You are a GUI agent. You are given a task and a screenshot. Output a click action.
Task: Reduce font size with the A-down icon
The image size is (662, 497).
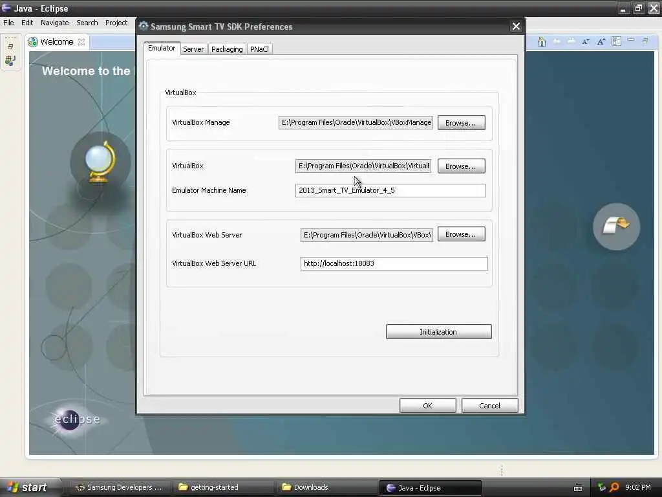pyautogui.click(x=586, y=41)
